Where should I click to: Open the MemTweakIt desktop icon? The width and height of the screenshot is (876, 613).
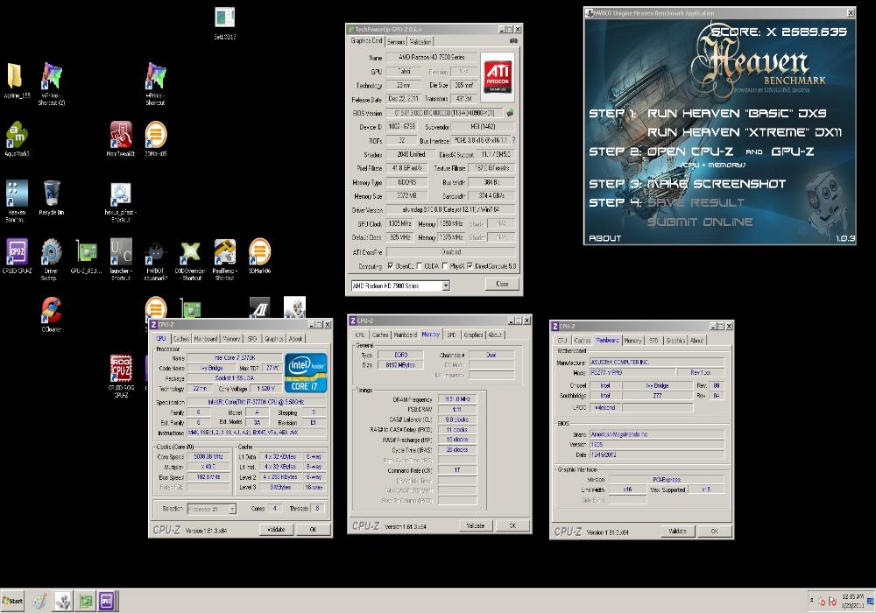[x=121, y=139]
